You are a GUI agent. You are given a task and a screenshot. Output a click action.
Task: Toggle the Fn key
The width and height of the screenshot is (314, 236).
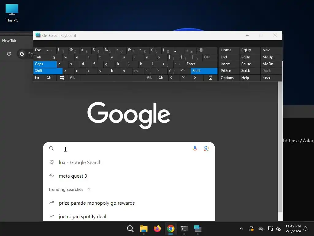39,78
